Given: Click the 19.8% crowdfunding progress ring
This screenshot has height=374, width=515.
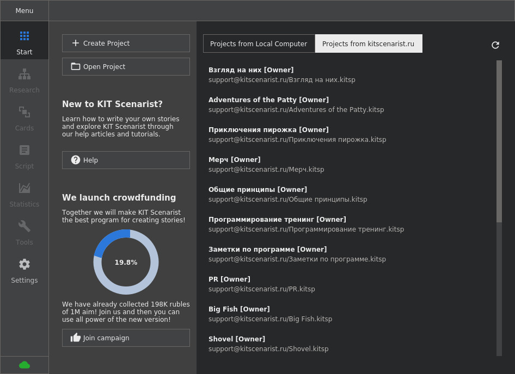Looking at the screenshot, I should pos(126,262).
